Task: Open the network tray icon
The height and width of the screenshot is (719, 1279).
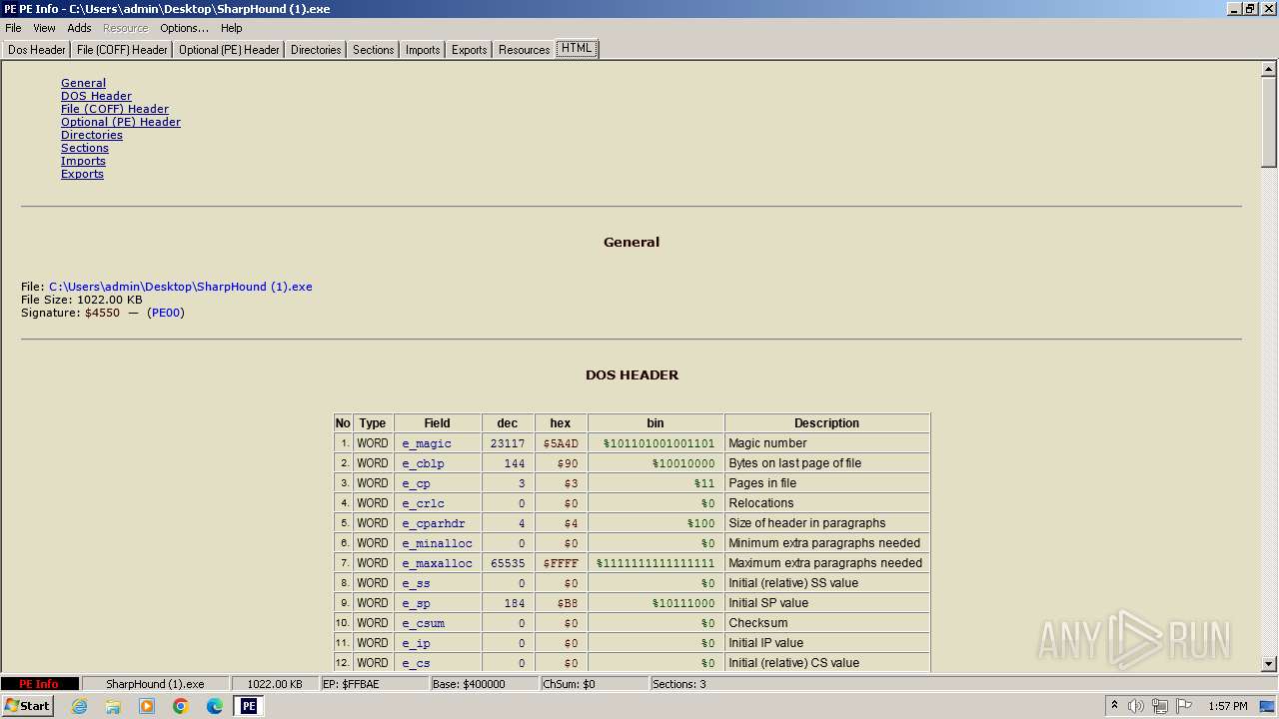Action: [x=1160, y=706]
